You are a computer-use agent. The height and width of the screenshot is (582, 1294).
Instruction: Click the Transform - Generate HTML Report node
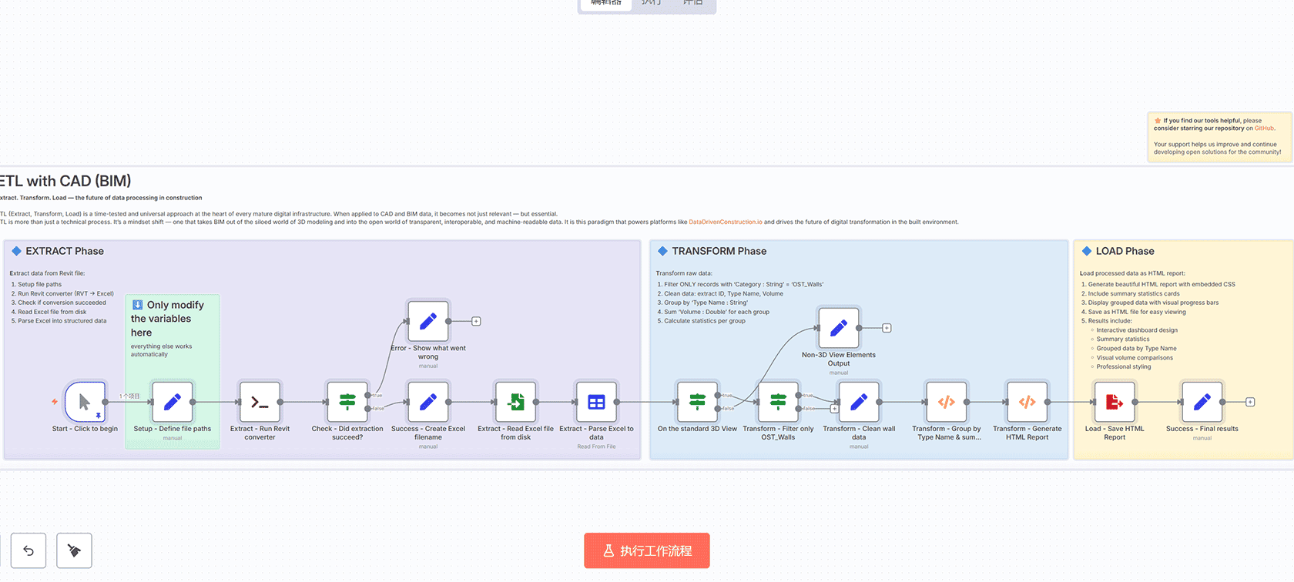[x=1027, y=402]
